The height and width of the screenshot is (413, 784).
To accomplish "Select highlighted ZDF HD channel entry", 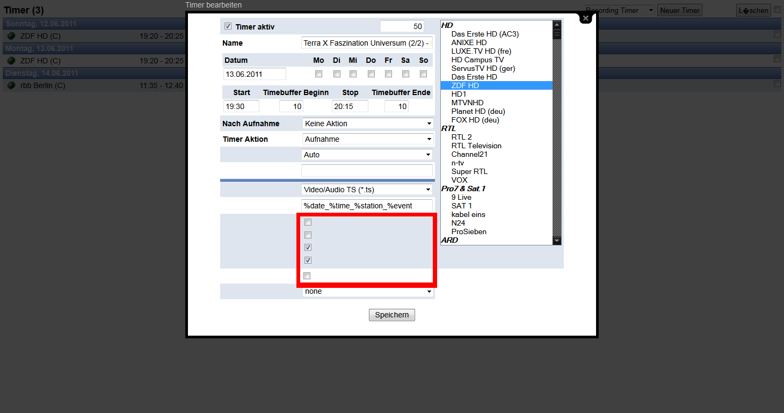I will coord(496,85).
